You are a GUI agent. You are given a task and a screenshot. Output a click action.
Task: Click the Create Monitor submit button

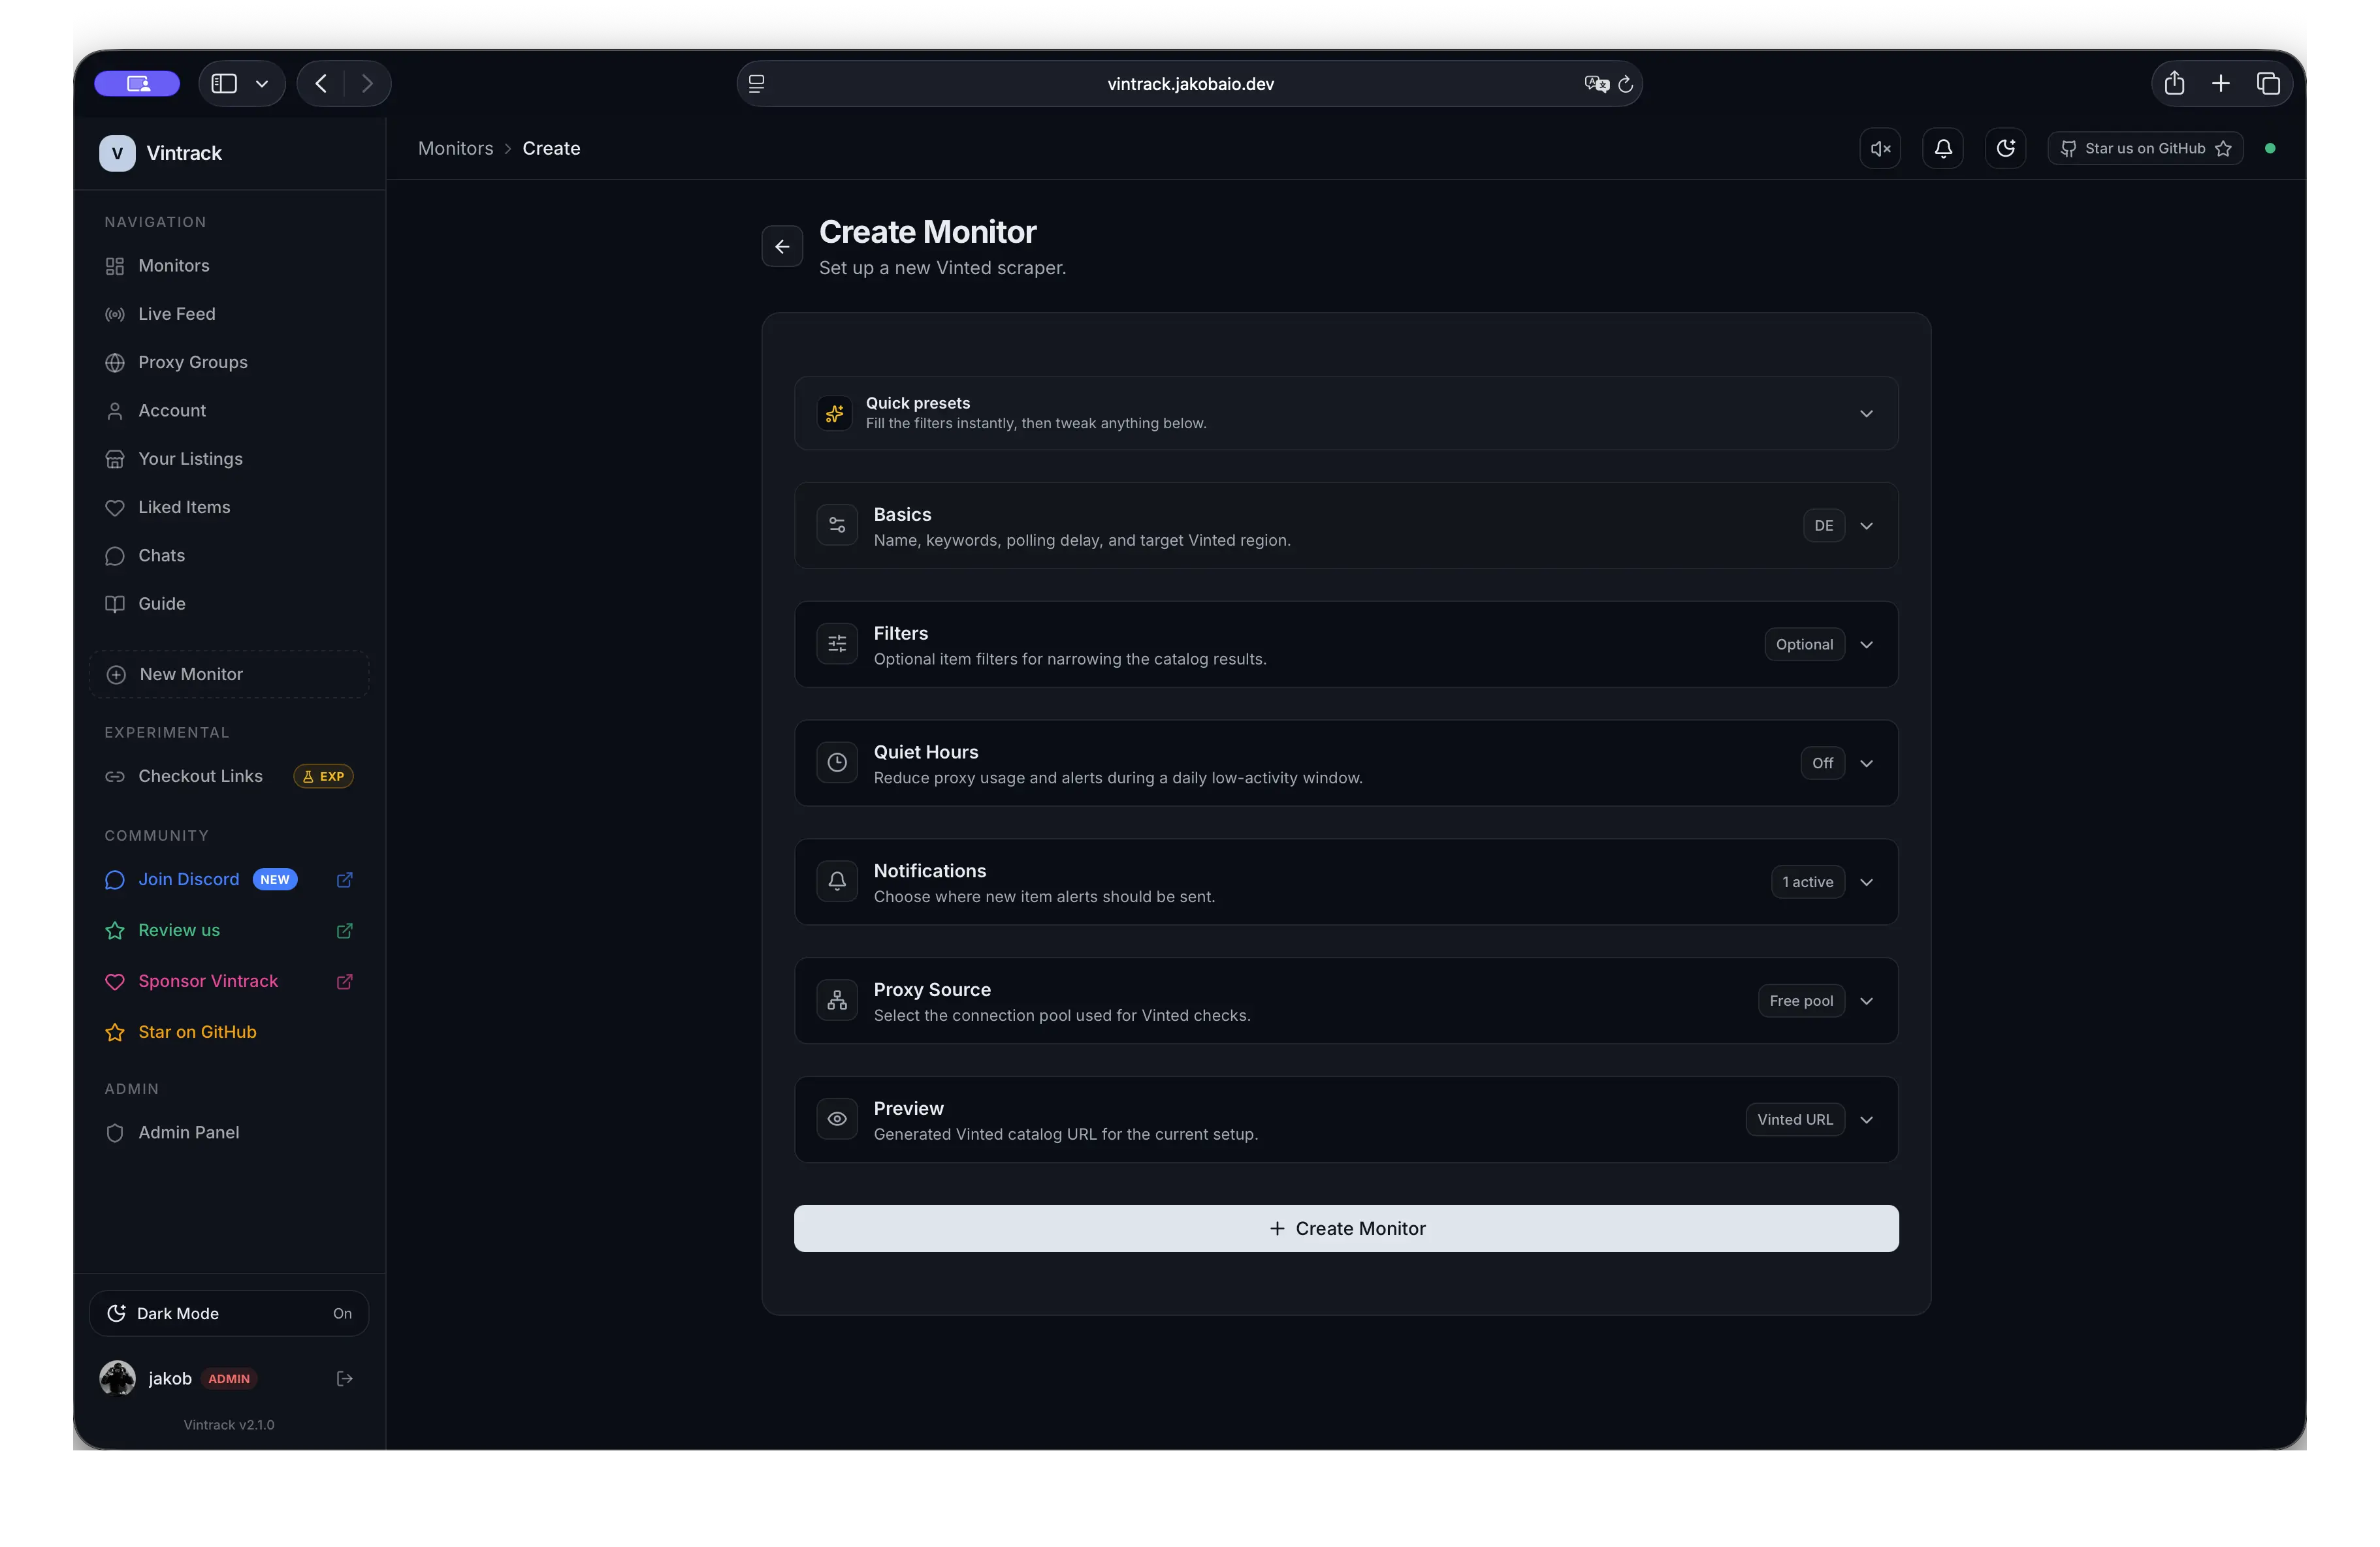pos(1346,1228)
